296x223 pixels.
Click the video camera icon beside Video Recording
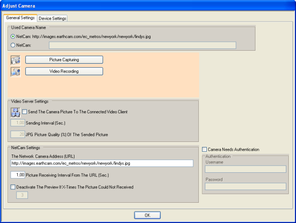point(16,71)
